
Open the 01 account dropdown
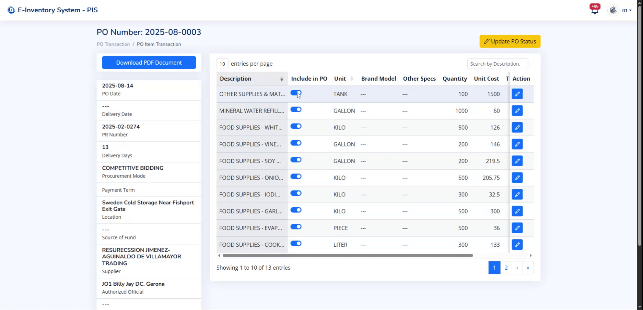coord(627,10)
